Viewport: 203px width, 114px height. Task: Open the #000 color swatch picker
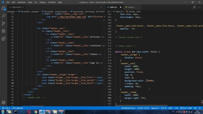(x=147, y=80)
